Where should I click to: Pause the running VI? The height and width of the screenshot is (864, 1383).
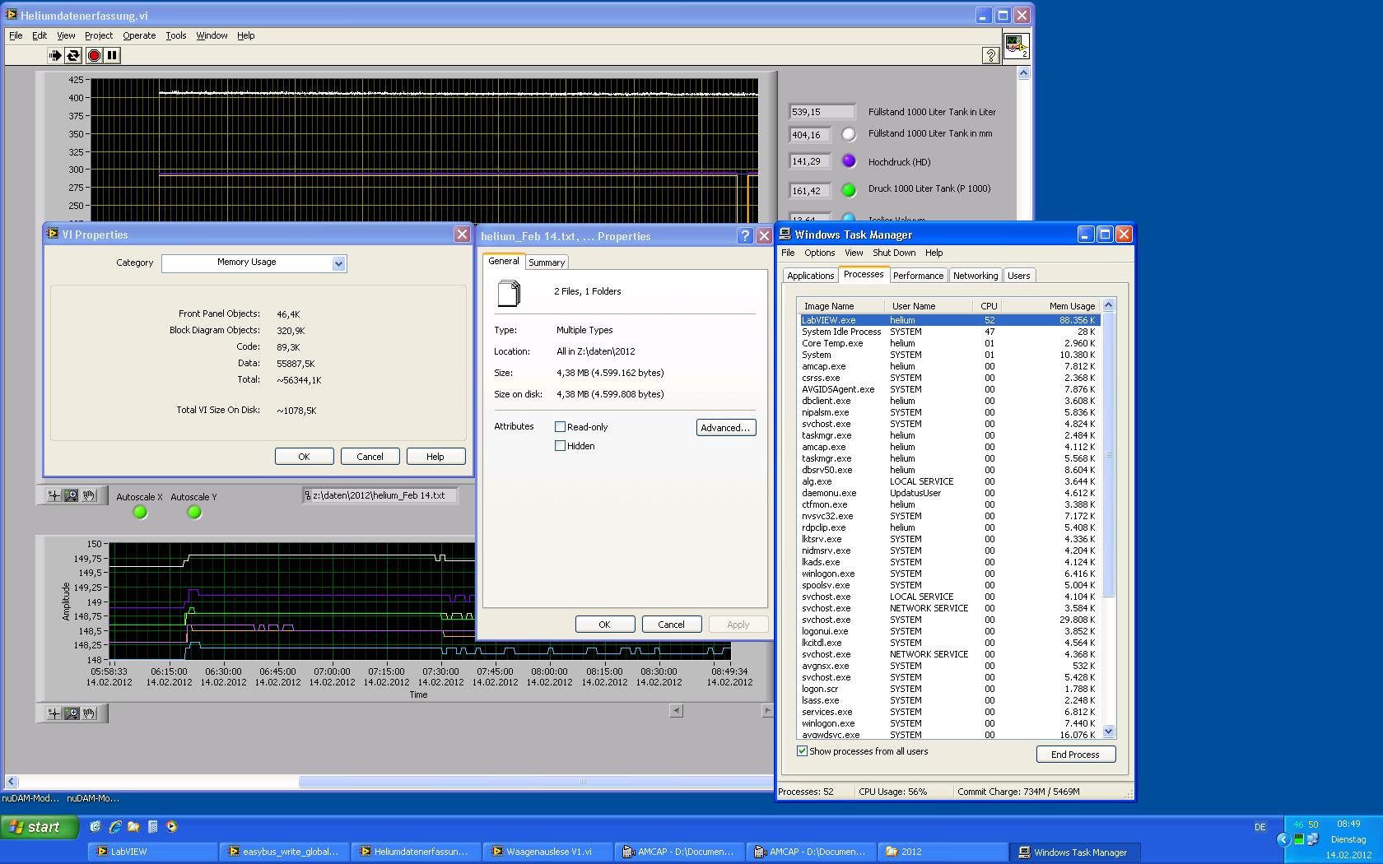pyautogui.click(x=112, y=55)
